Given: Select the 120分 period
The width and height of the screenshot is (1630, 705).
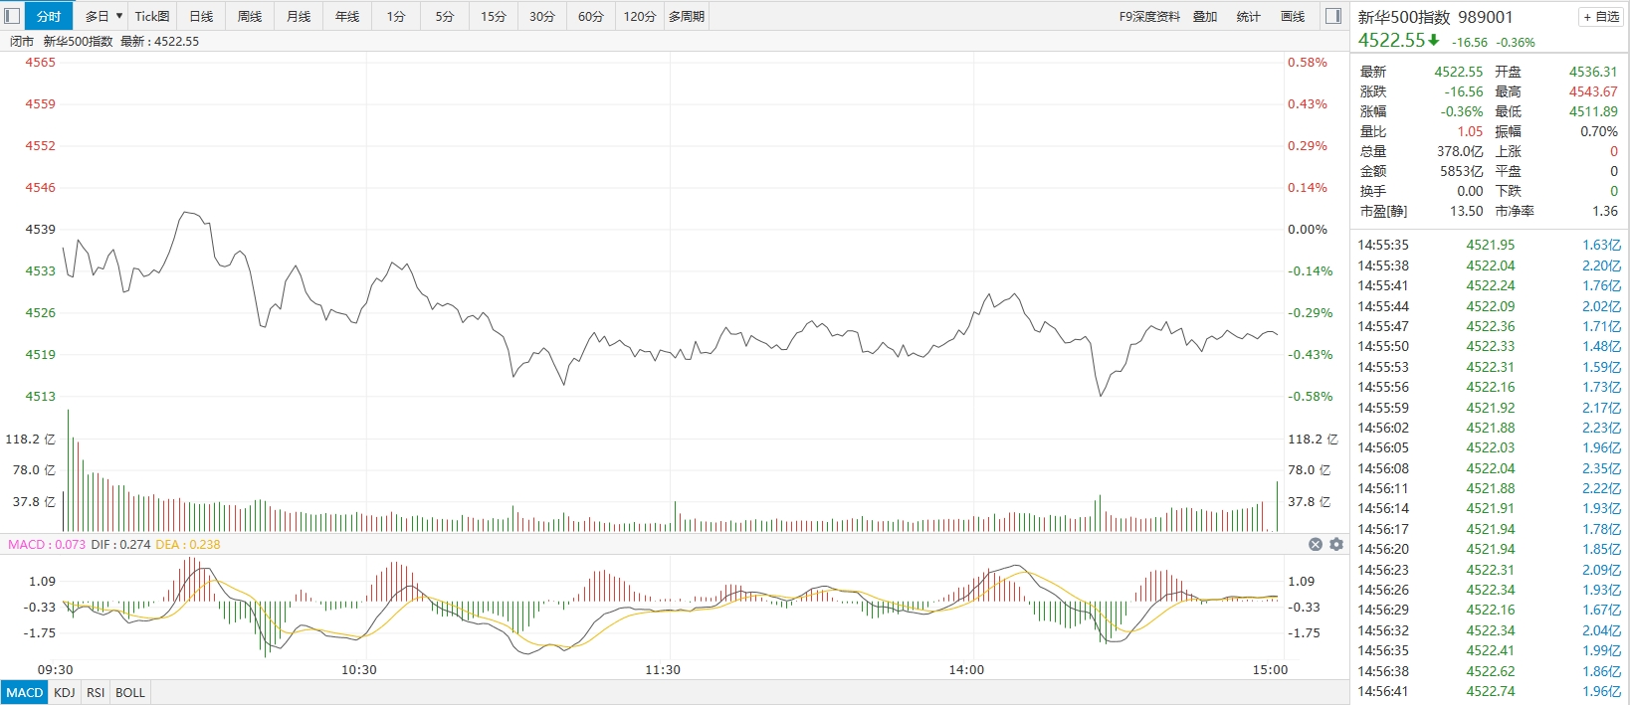Looking at the screenshot, I should pyautogui.click(x=640, y=16).
